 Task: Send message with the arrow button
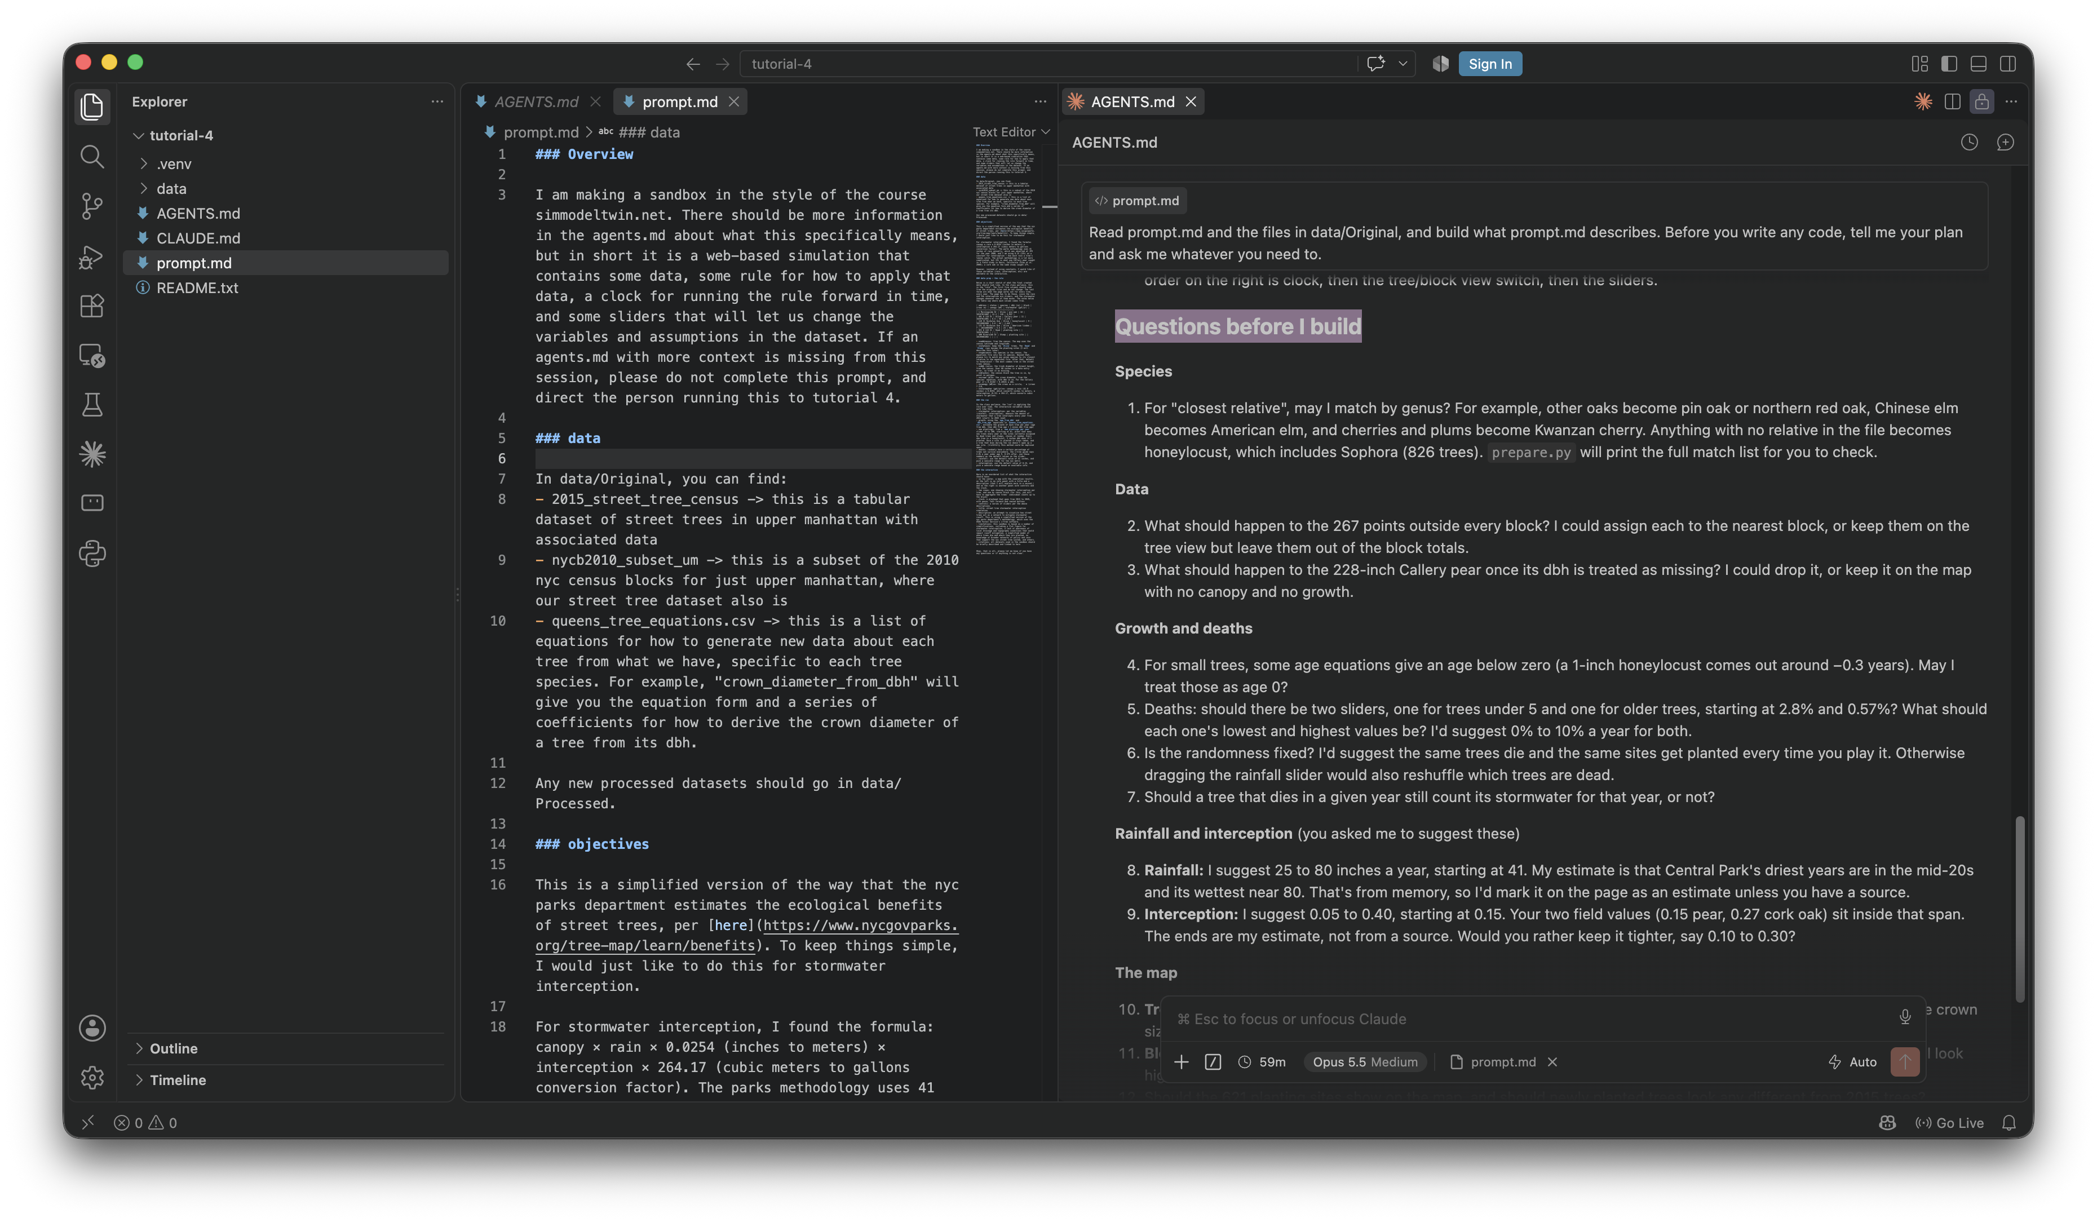click(x=1904, y=1061)
